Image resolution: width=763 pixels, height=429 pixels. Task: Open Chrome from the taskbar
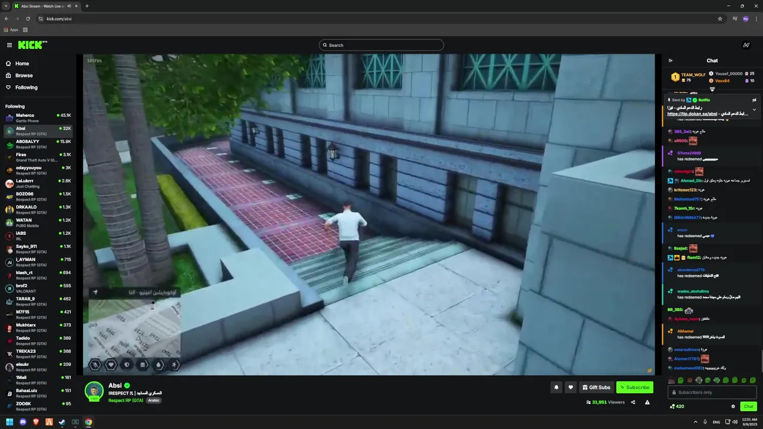pos(88,422)
